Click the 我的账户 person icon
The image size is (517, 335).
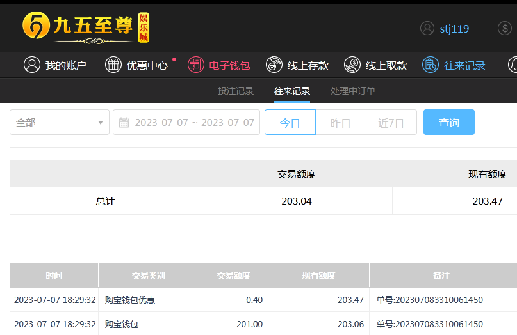(32, 65)
